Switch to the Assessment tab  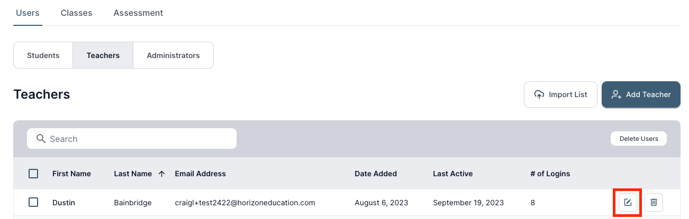click(138, 13)
